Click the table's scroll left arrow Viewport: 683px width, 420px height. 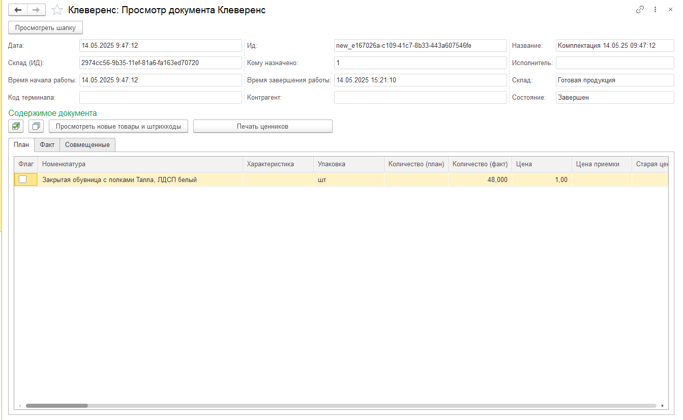coord(20,406)
